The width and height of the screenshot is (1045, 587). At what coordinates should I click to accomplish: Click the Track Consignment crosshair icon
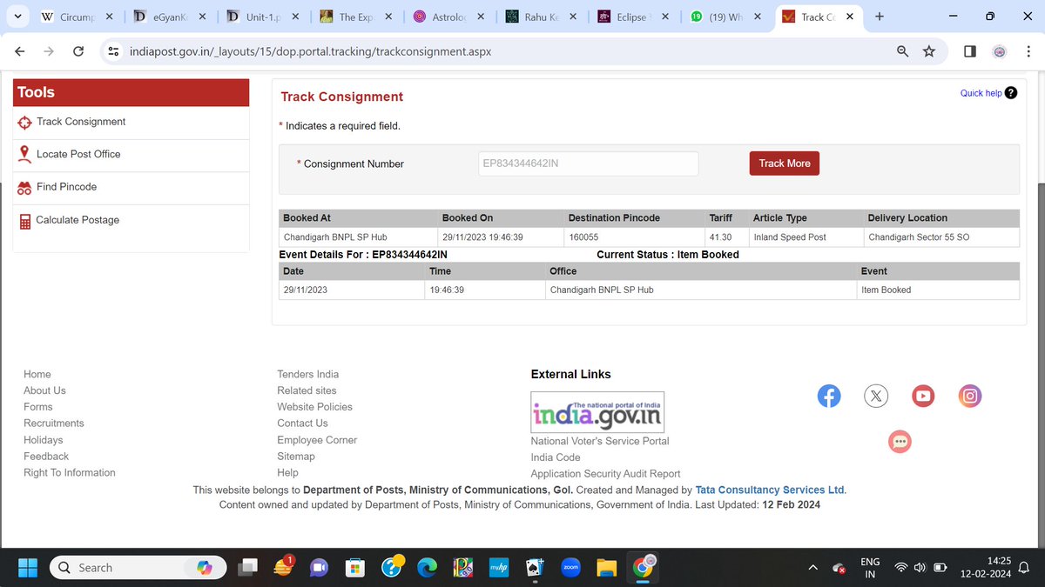[24, 123]
